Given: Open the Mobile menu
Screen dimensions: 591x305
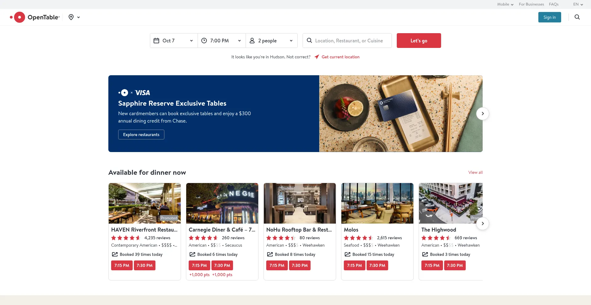Looking at the screenshot, I should coord(505,4).
